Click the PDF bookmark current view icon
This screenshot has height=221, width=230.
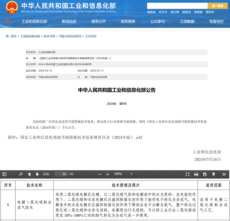(x=214, y=174)
